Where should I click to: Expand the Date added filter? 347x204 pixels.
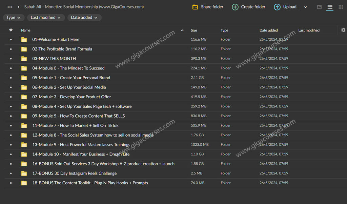(84, 17)
